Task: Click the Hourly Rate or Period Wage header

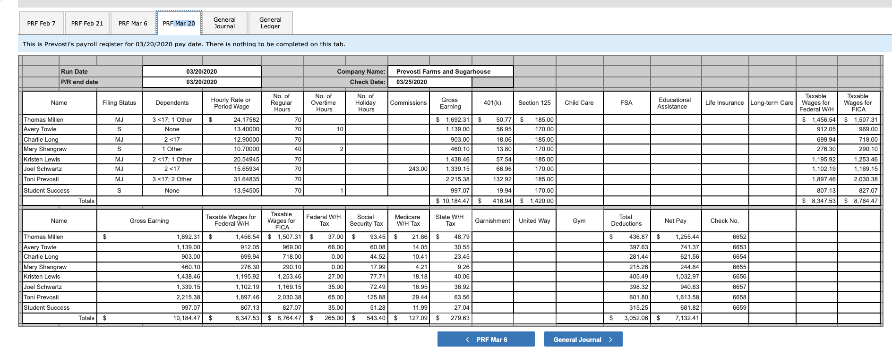Action: (x=232, y=102)
